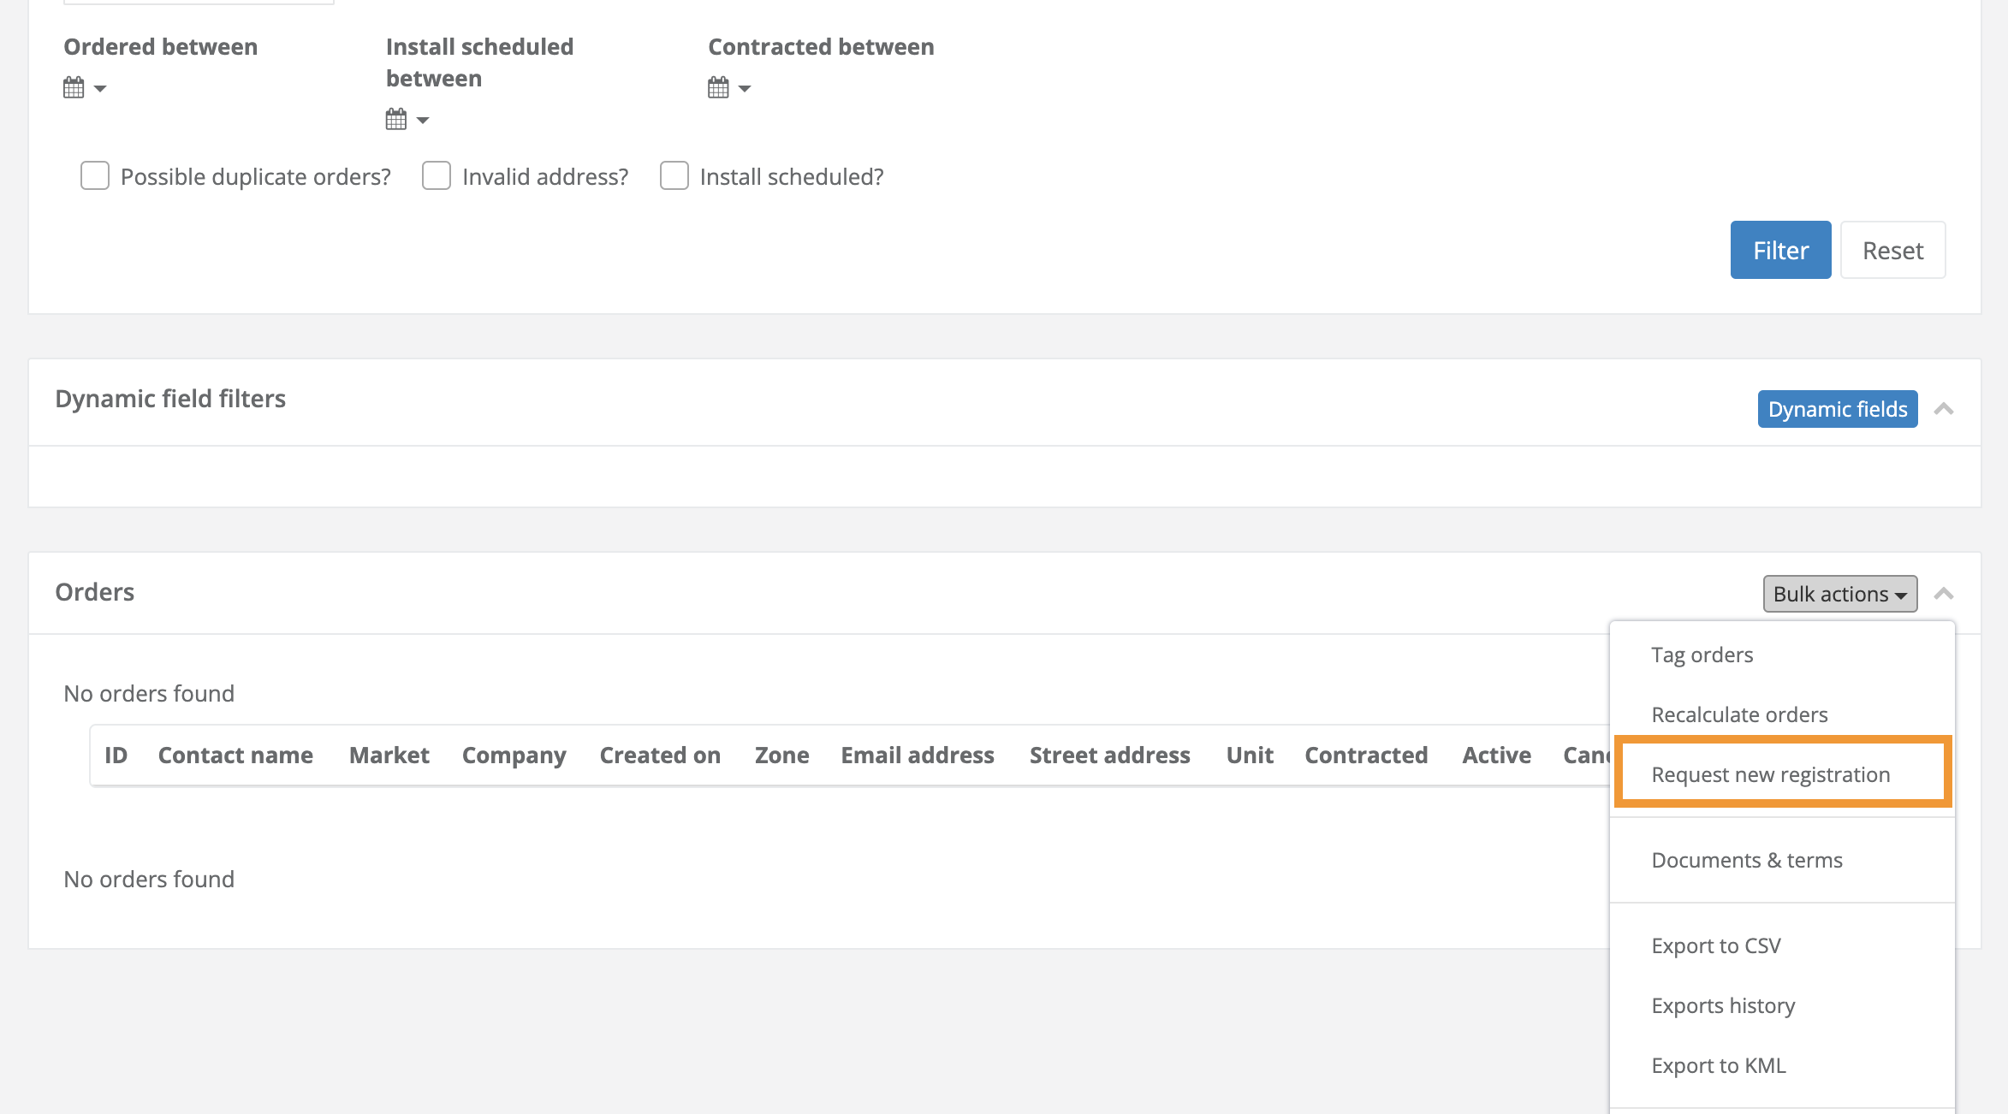The image size is (2008, 1114).
Task: Choose Export to CSV
Action: pos(1715,945)
